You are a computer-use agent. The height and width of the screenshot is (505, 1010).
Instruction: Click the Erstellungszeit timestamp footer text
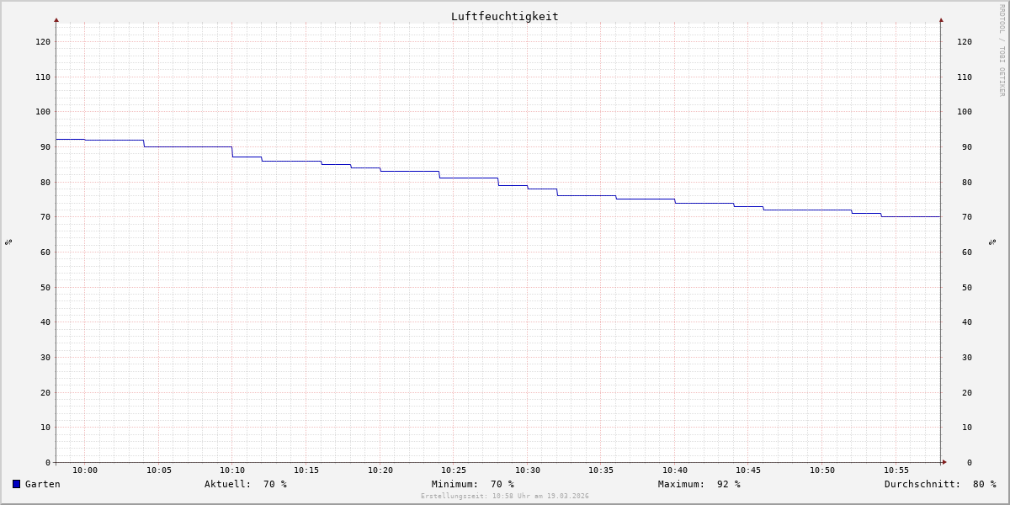click(x=505, y=496)
